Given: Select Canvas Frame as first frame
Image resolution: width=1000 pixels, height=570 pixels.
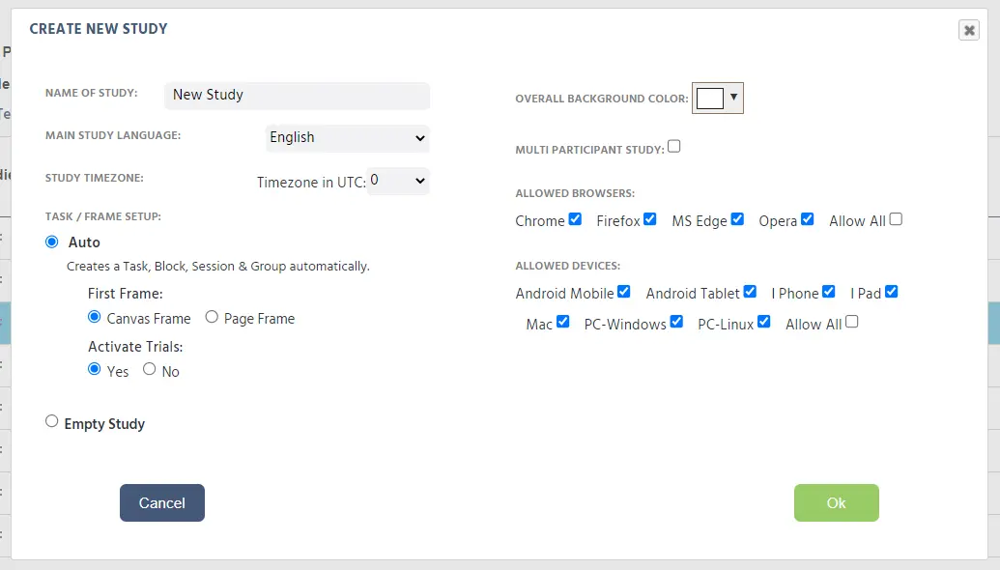Looking at the screenshot, I should click(x=95, y=317).
